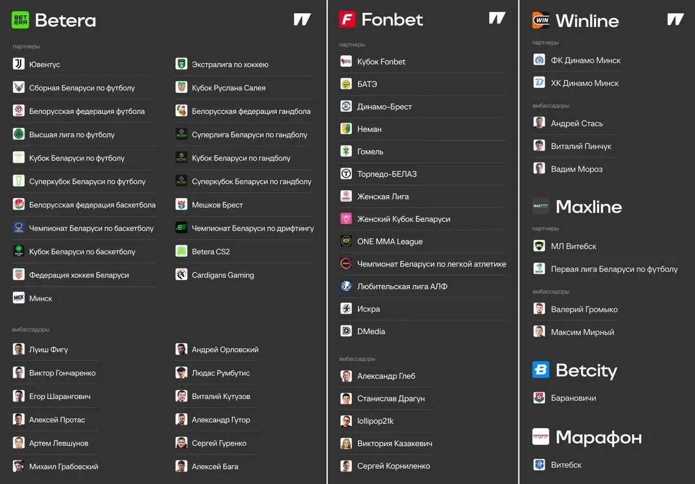This screenshot has height=484, width=695.
Task: Click the icon beside Высшая лига по футболу
Action: point(19,134)
